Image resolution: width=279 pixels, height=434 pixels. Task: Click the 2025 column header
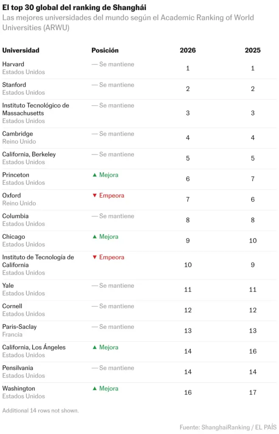pos(253,50)
